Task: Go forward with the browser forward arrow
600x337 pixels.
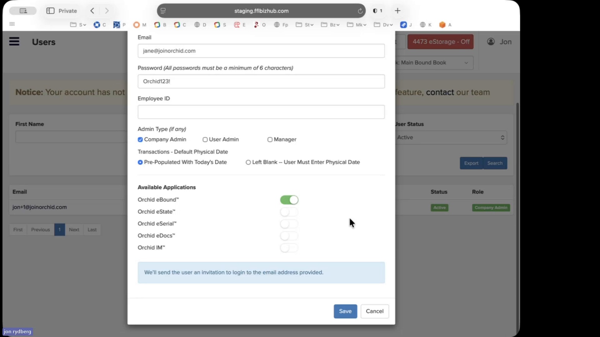Action: (107, 11)
